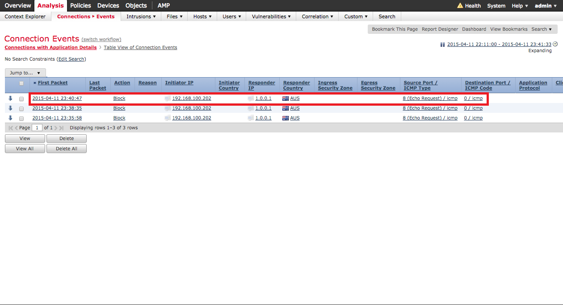Click the Health warning triangle icon

(x=460, y=6)
